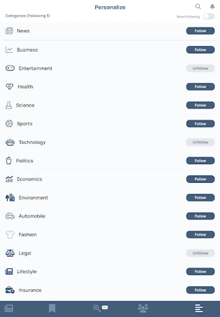220x317 pixels.
Task: Open the community people tab icon
Action: [143, 309]
